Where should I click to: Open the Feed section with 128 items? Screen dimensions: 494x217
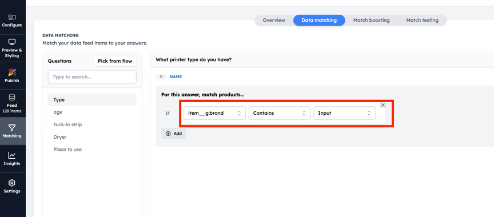pos(12,103)
